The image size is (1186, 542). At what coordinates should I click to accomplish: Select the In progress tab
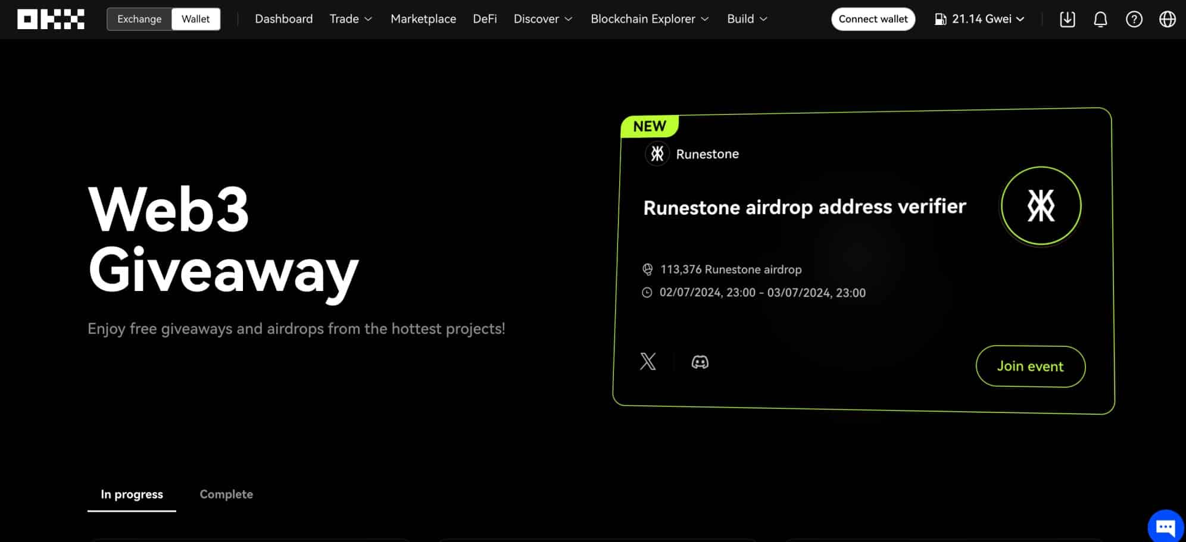132,494
